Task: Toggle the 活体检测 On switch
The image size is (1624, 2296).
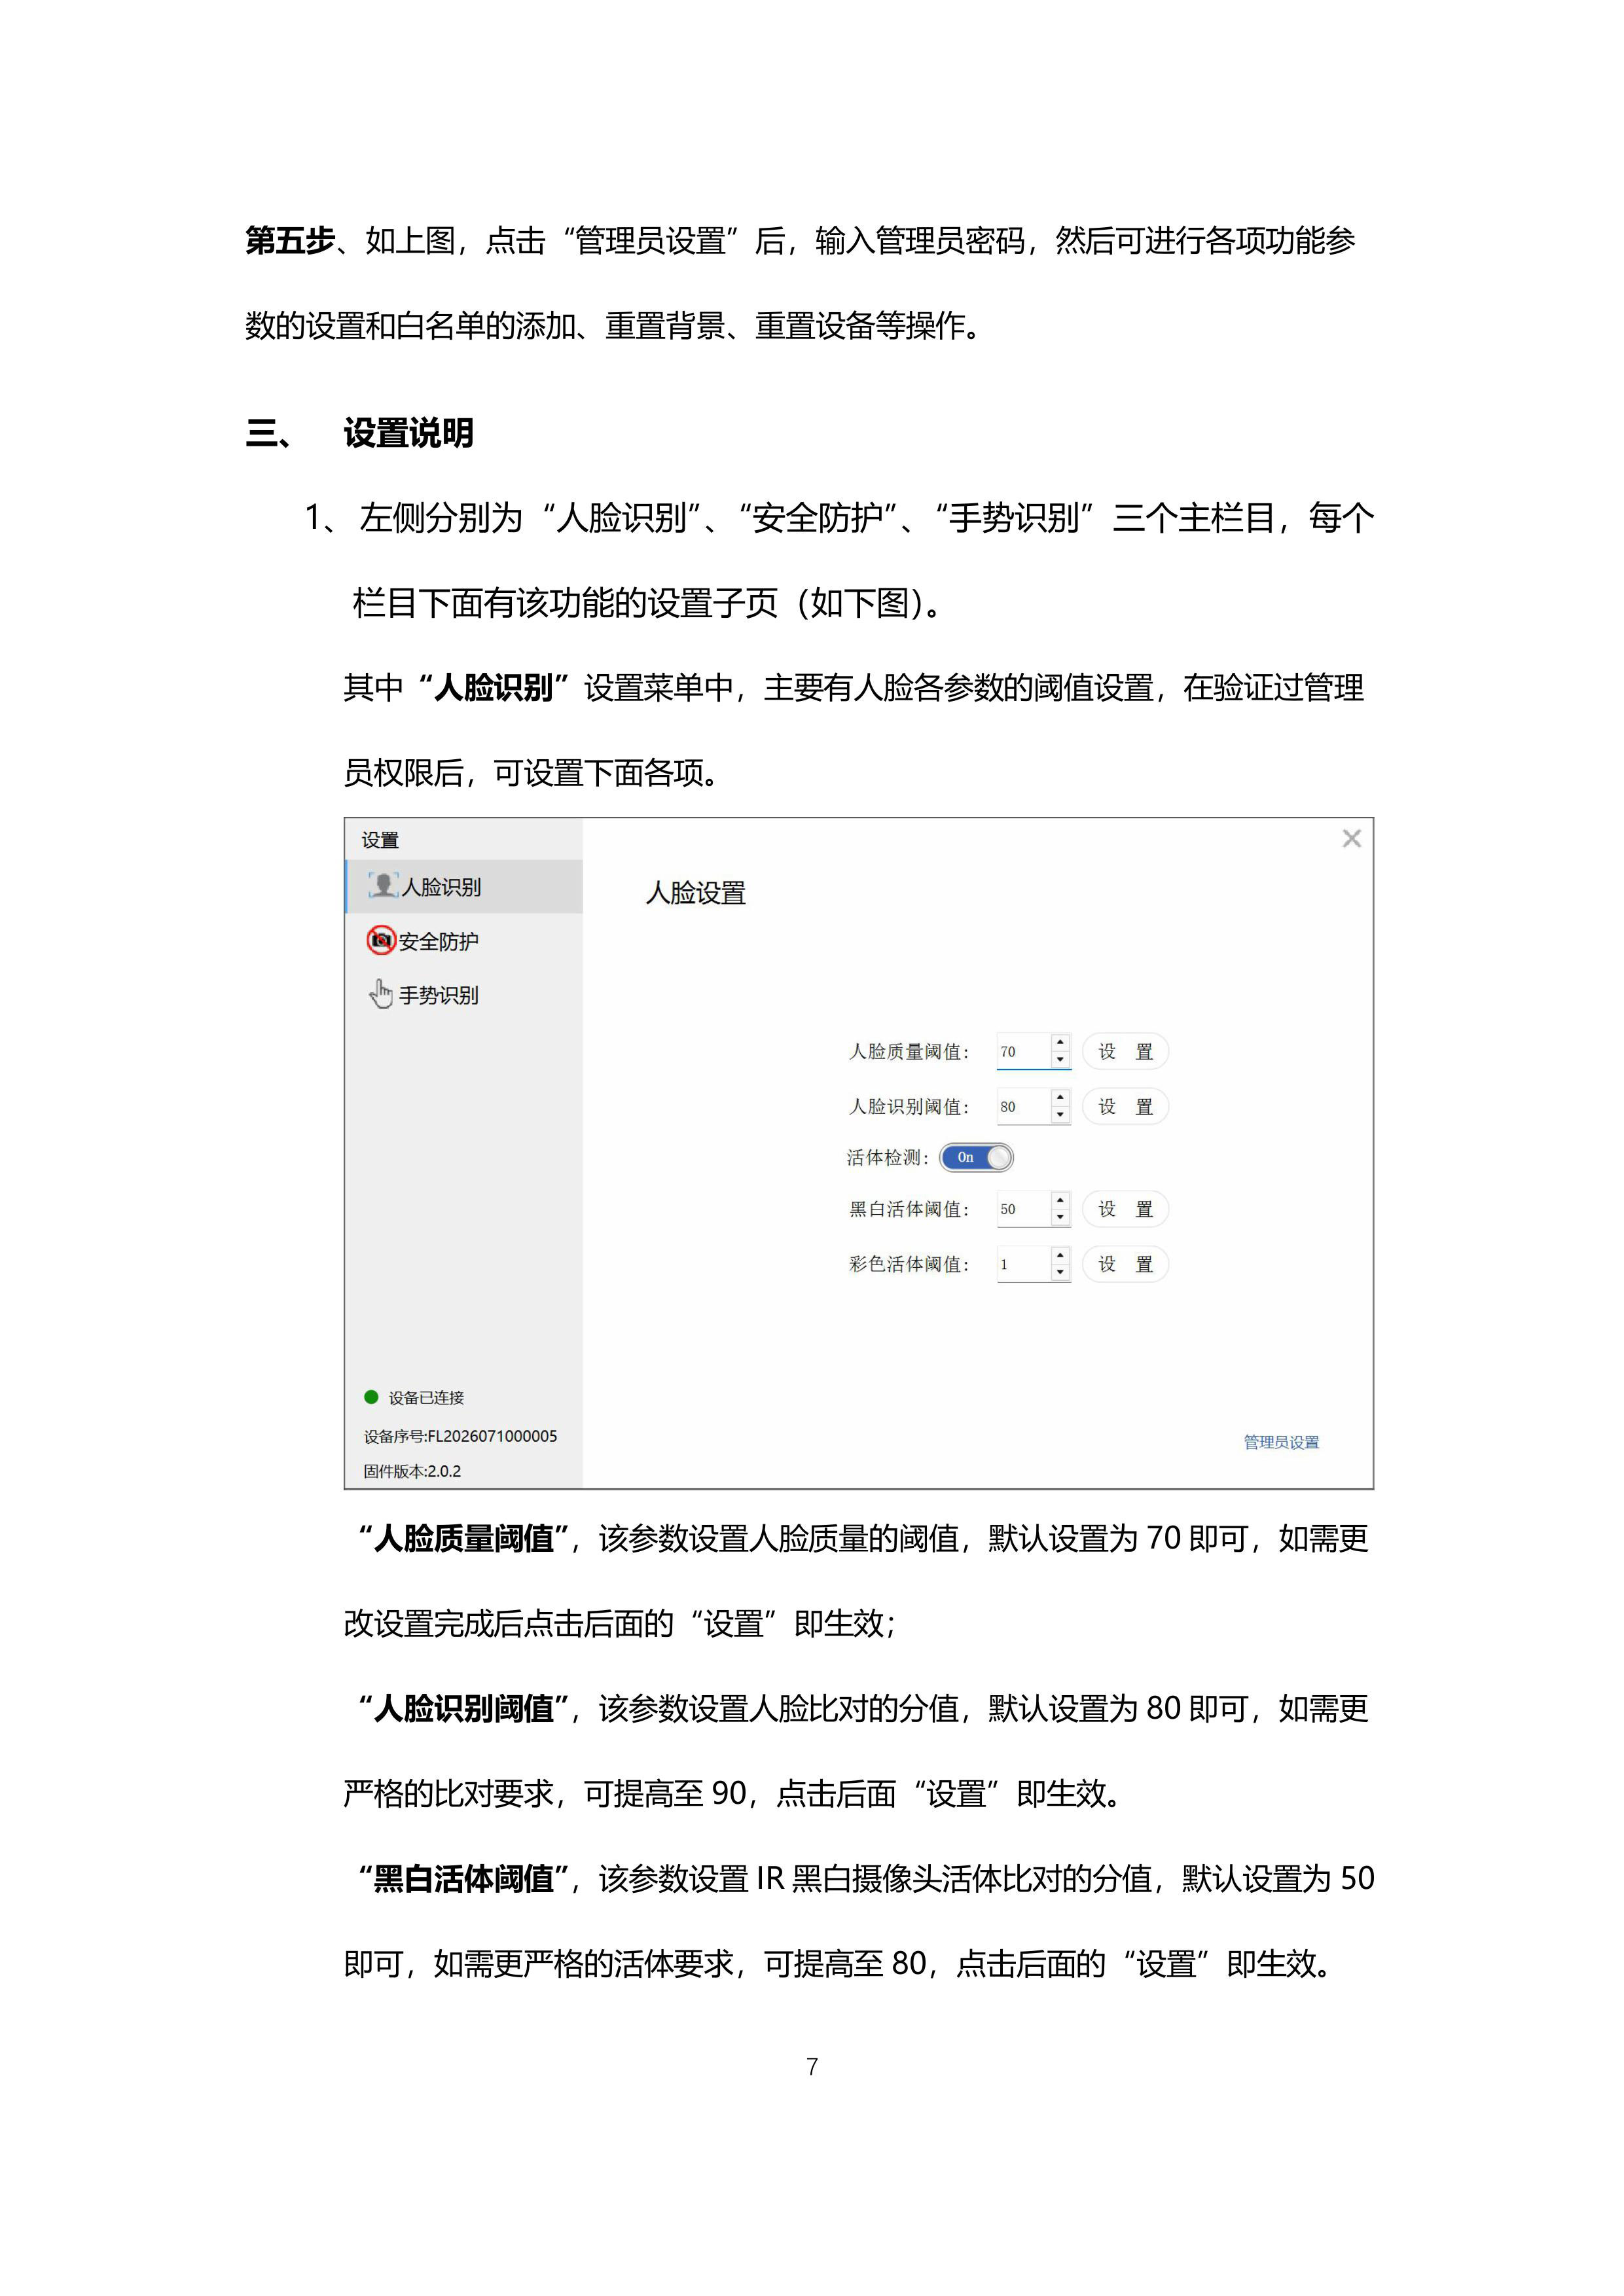Action: point(976,1157)
